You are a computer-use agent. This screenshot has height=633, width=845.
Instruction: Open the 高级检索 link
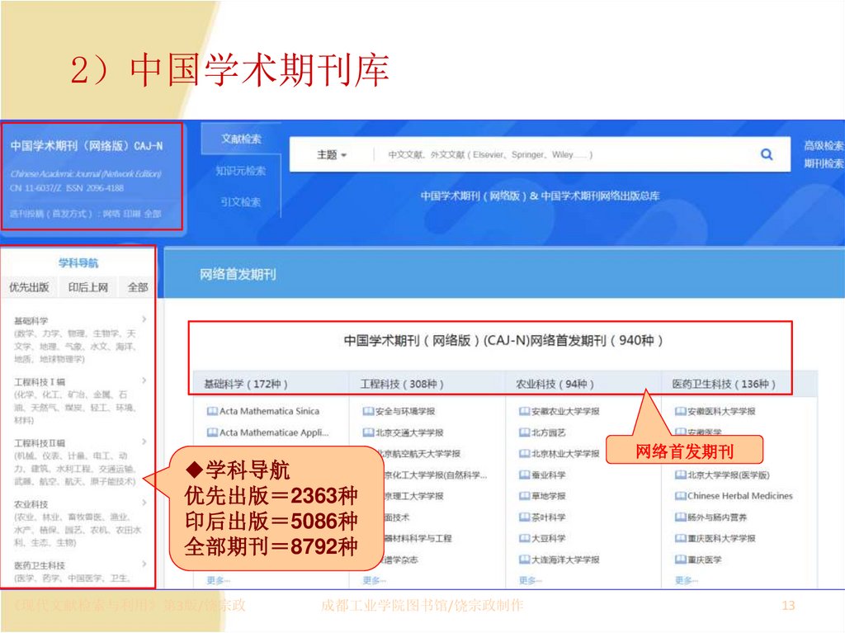[x=824, y=146]
